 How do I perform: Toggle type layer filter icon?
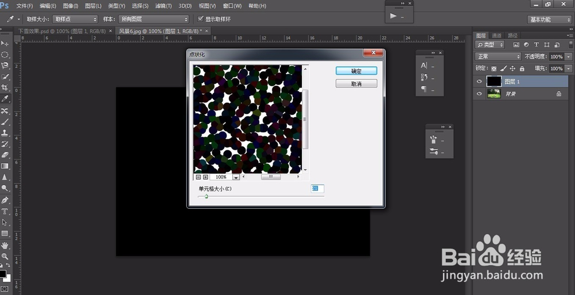click(x=536, y=45)
